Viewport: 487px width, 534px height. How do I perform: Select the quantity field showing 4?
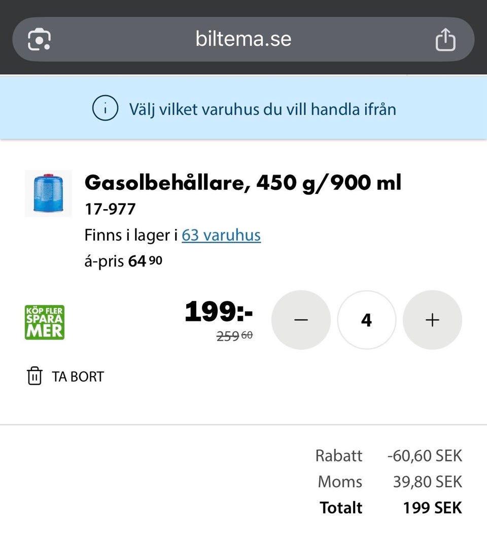(366, 320)
